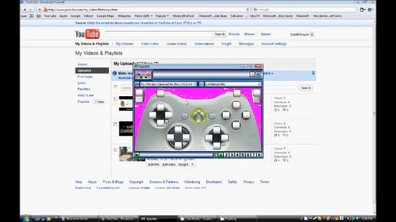The height and width of the screenshot is (222, 396).
Task: Click the browser address bar
Action: click(146, 10)
